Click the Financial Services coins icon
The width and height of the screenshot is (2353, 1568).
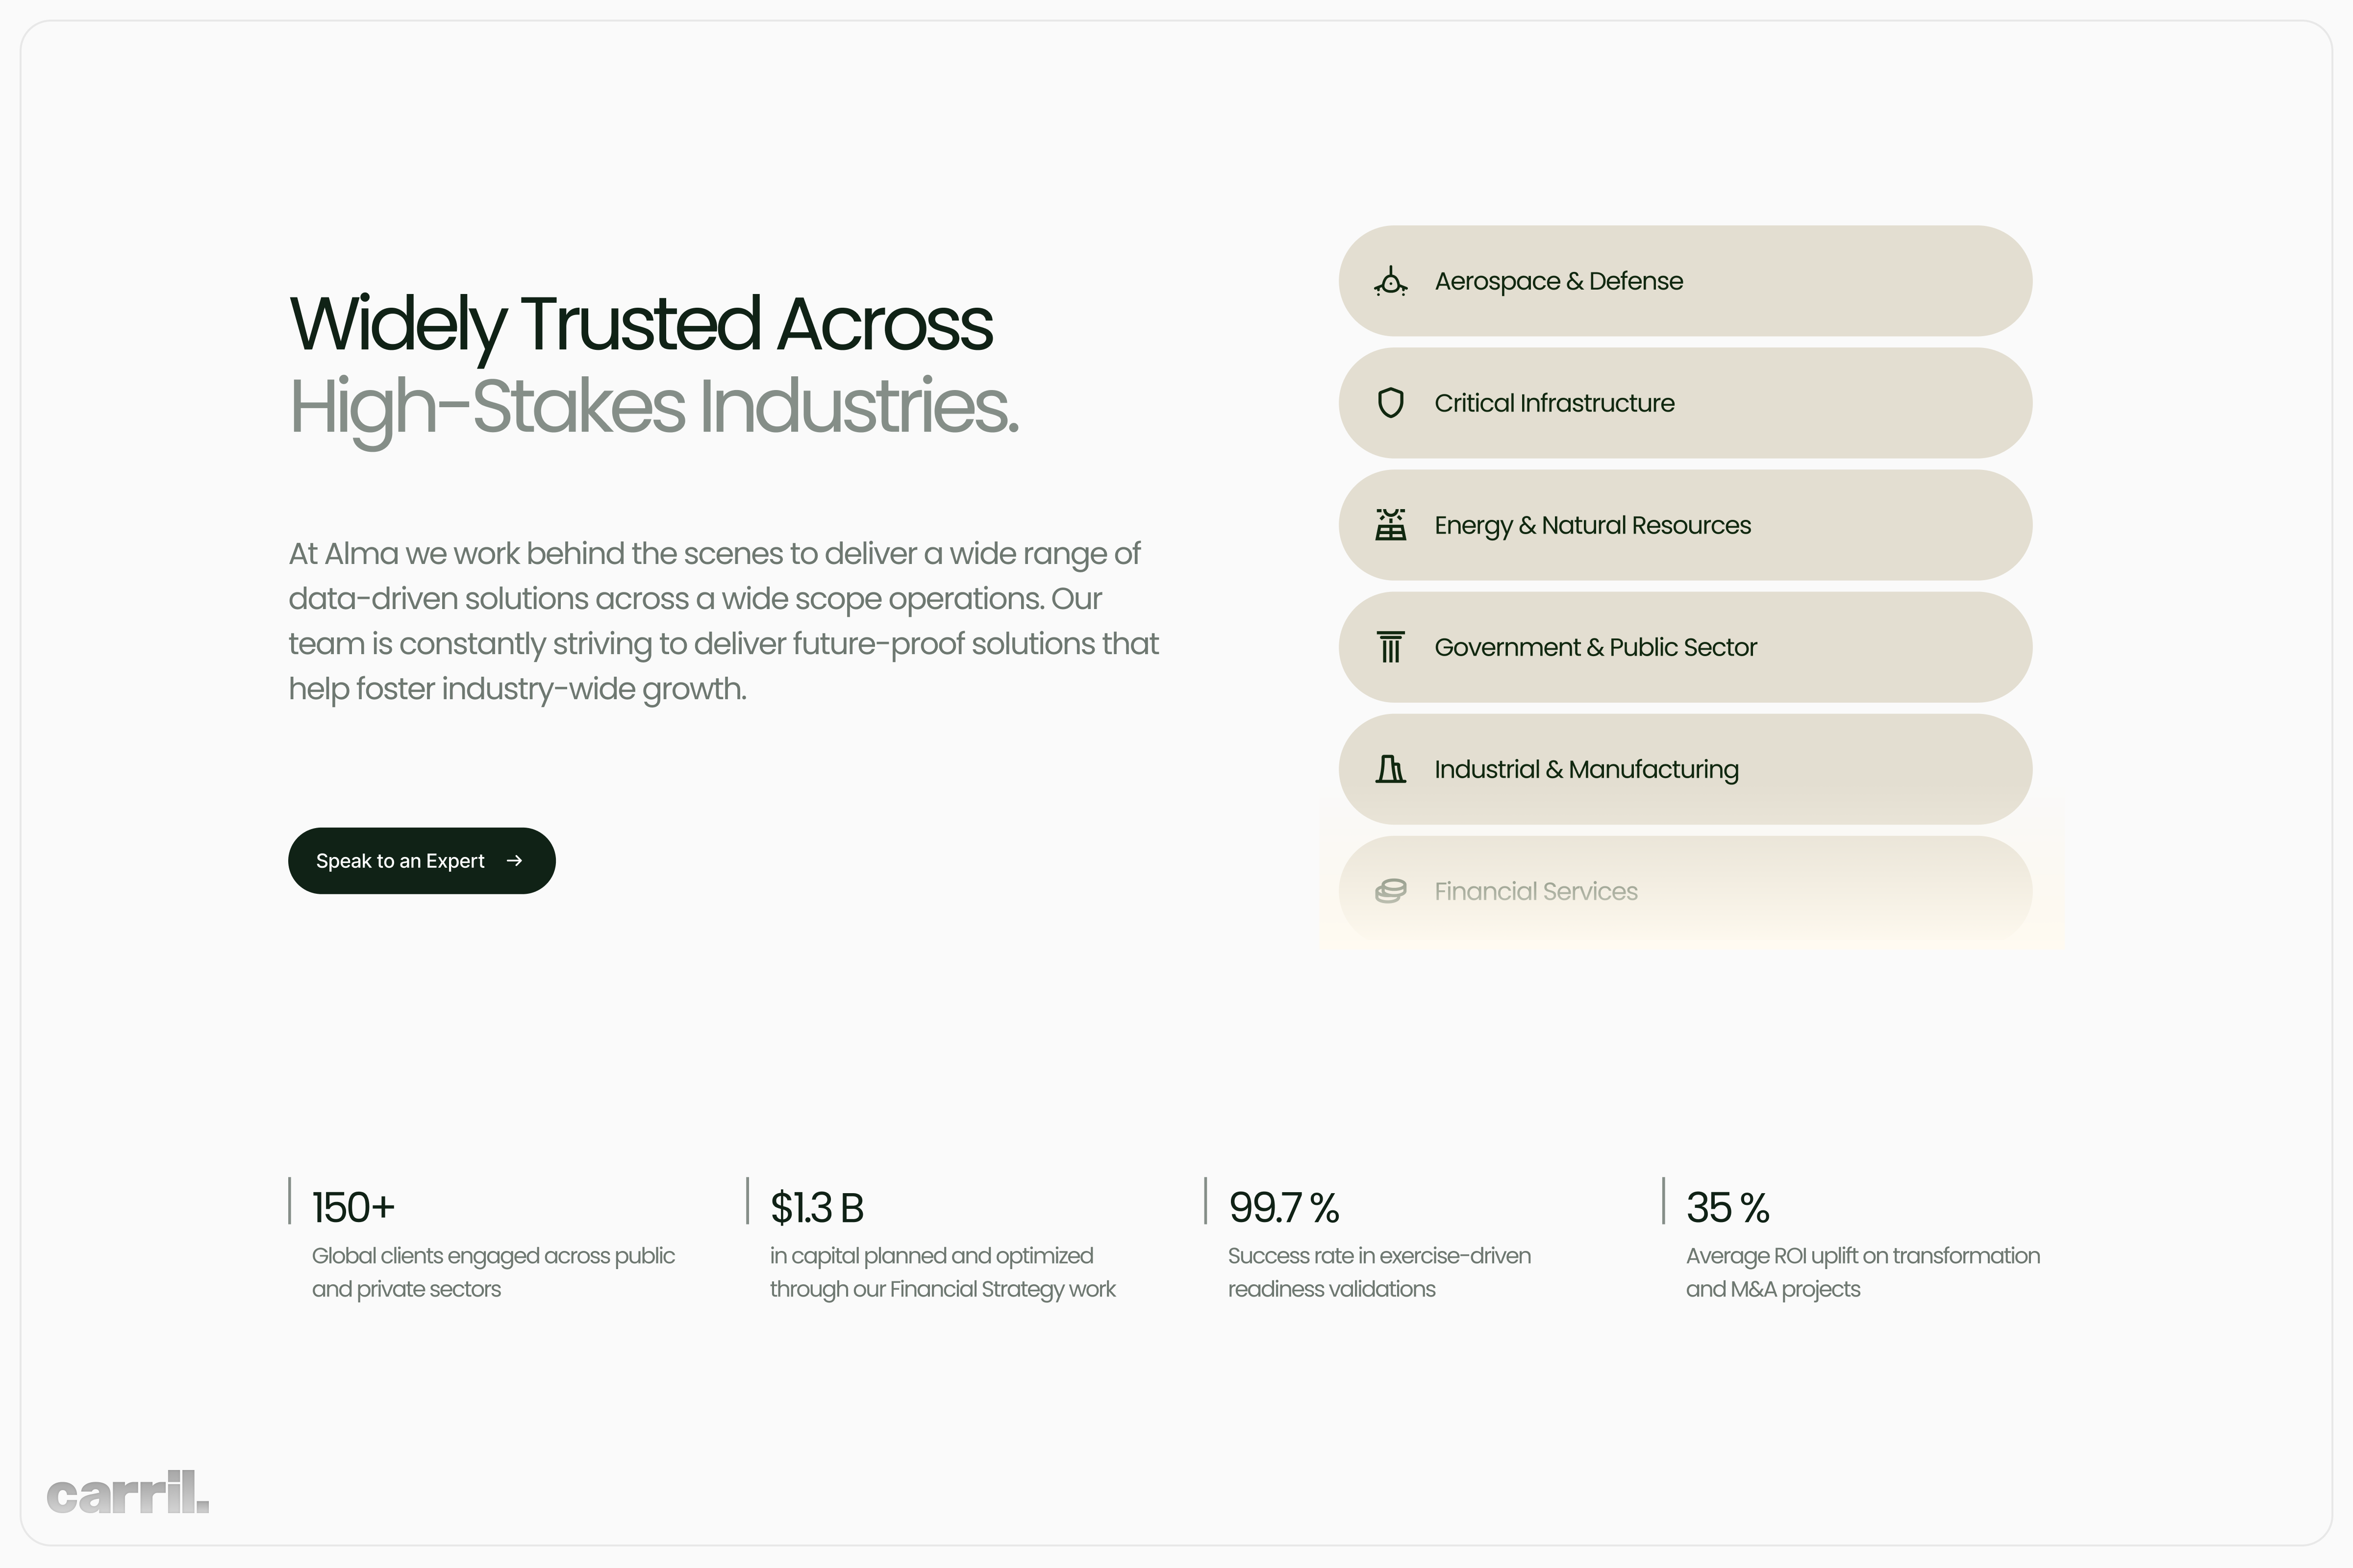pos(1391,891)
